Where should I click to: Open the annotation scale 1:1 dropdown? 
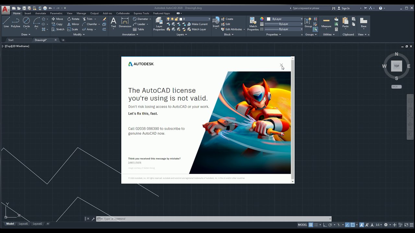pos(379,225)
